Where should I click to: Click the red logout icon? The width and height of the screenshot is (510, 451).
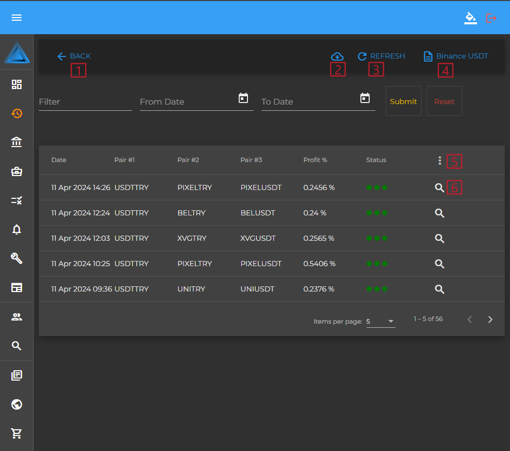coord(491,18)
